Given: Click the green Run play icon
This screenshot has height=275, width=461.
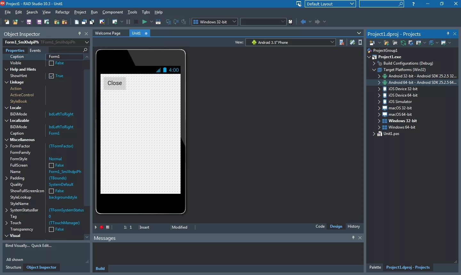Looking at the screenshot, I should [x=144, y=22].
